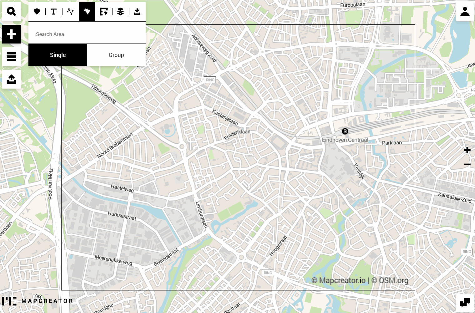This screenshot has width=475, height=313.
Task: Keep Single area mode selected
Action: click(x=58, y=55)
